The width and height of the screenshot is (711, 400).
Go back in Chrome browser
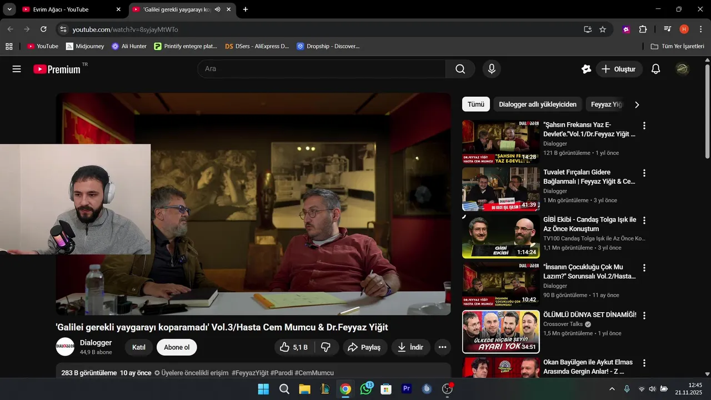click(10, 29)
